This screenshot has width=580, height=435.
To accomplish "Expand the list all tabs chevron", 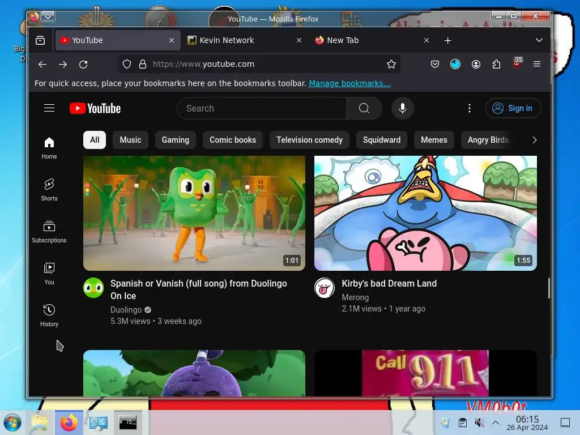I will [x=539, y=40].
